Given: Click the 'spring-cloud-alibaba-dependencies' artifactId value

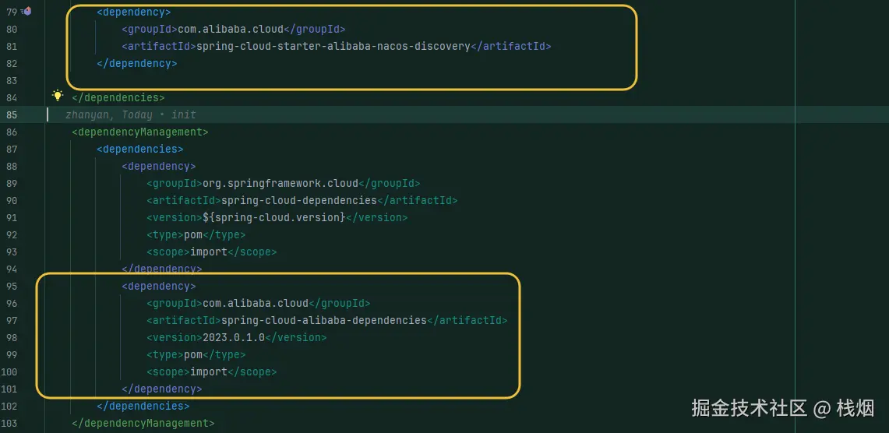Looking at the screenshot, I should (x=324, y=320).
